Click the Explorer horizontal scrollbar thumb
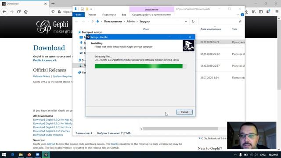281x158 pixels. point(180,129)
